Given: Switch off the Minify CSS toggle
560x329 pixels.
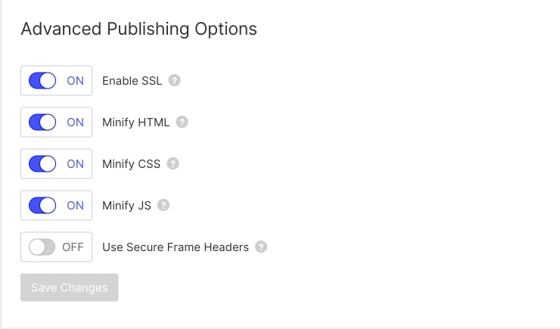Looking at the screenshot, I should click(42, 163).
